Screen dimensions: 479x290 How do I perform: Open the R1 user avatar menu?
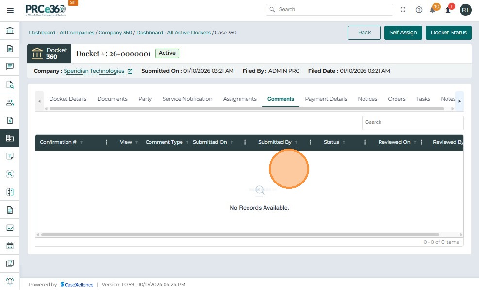tap(465, 10)
